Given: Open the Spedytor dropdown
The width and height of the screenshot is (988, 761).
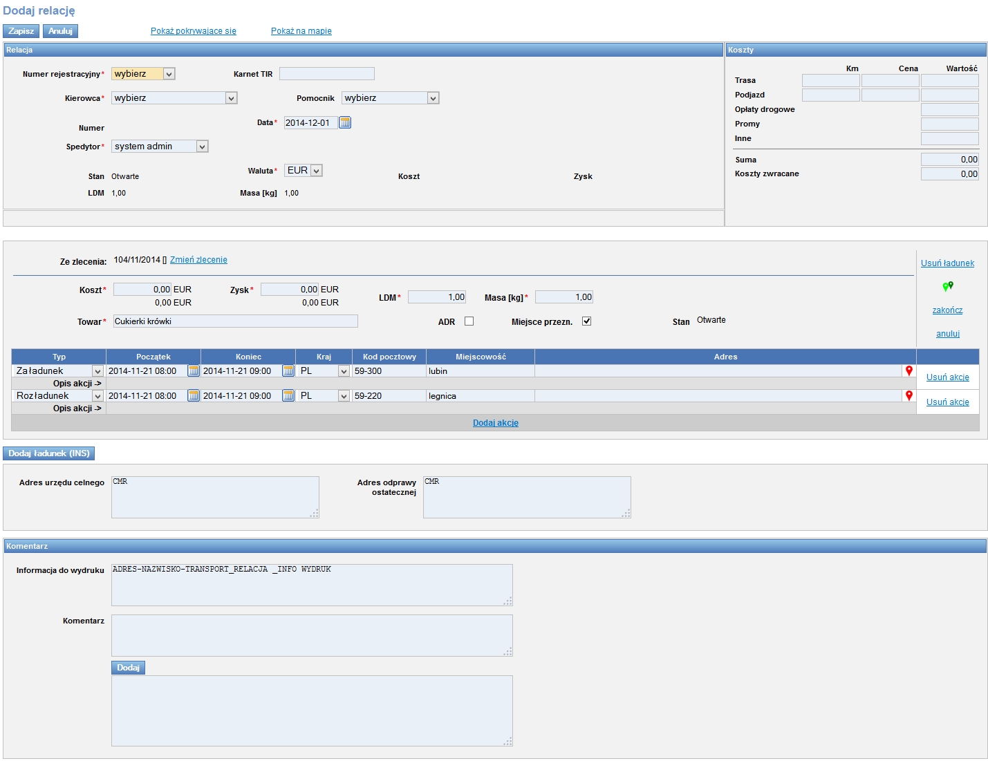Looking at the screenshot, I should (x=160, y=147).
